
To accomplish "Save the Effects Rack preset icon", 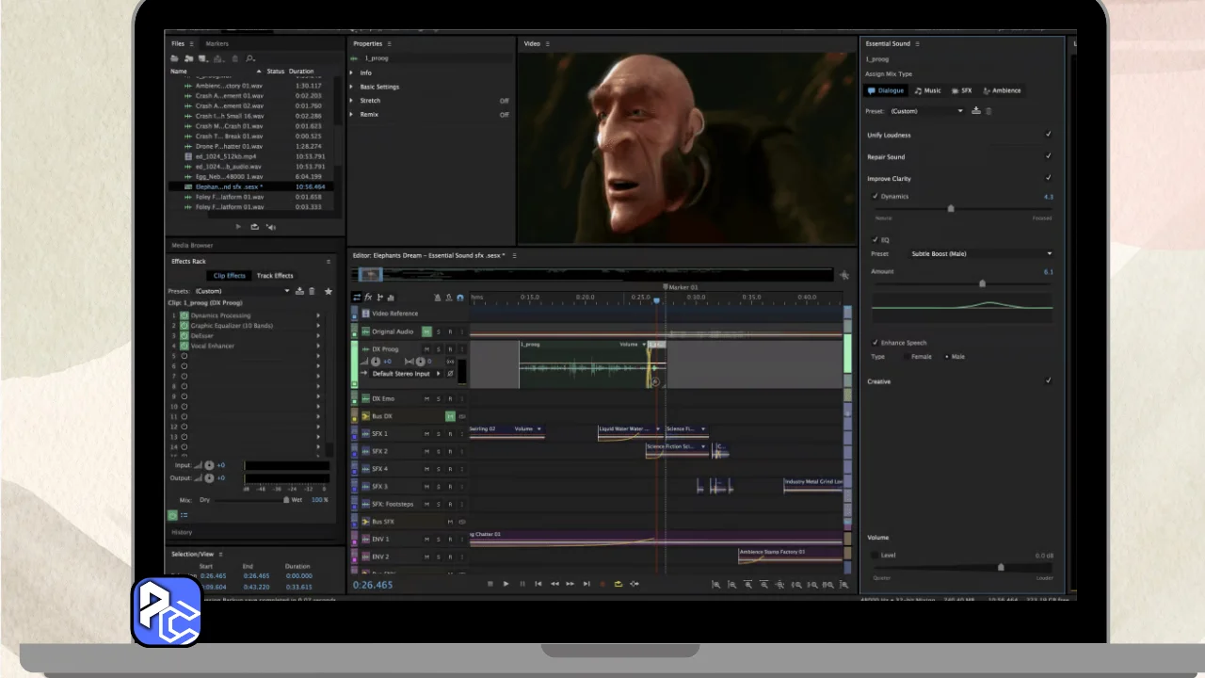I will click(x=299, y=291).
